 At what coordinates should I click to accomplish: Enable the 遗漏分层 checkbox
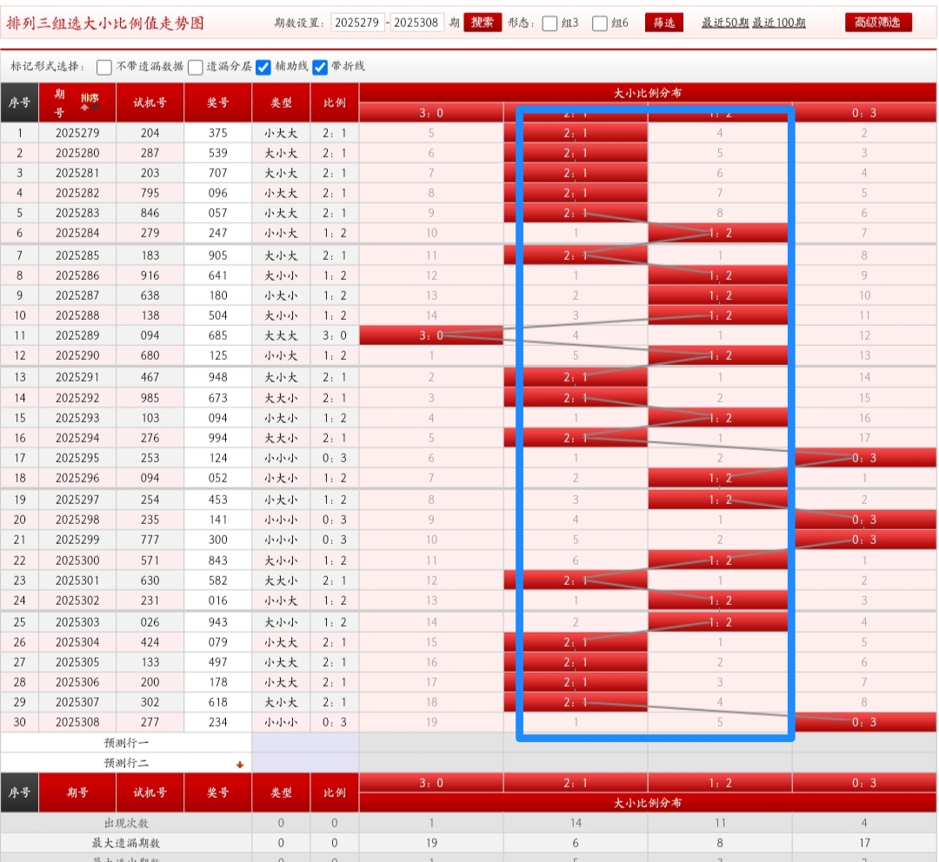pyautogui.click(x=196, y=67)
